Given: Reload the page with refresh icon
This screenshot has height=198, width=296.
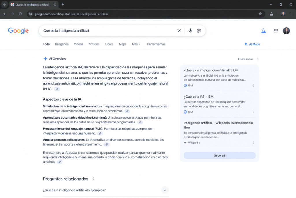Looking at the screenshot, I should point(20,14).
